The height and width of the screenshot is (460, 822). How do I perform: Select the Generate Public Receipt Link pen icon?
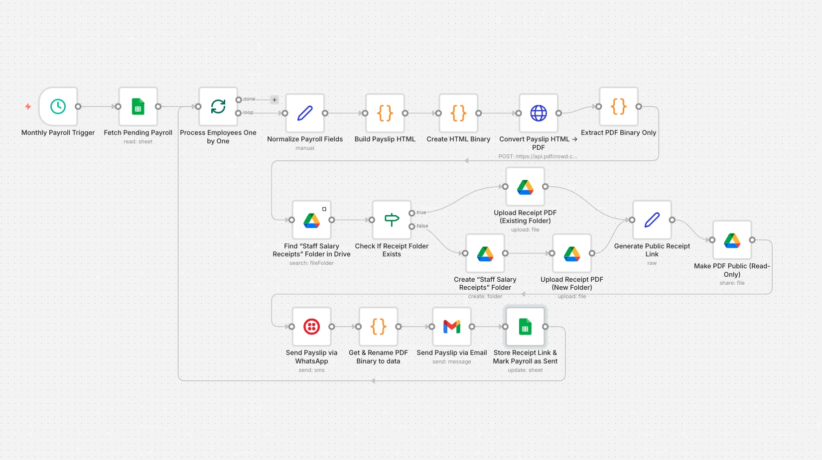652,220
